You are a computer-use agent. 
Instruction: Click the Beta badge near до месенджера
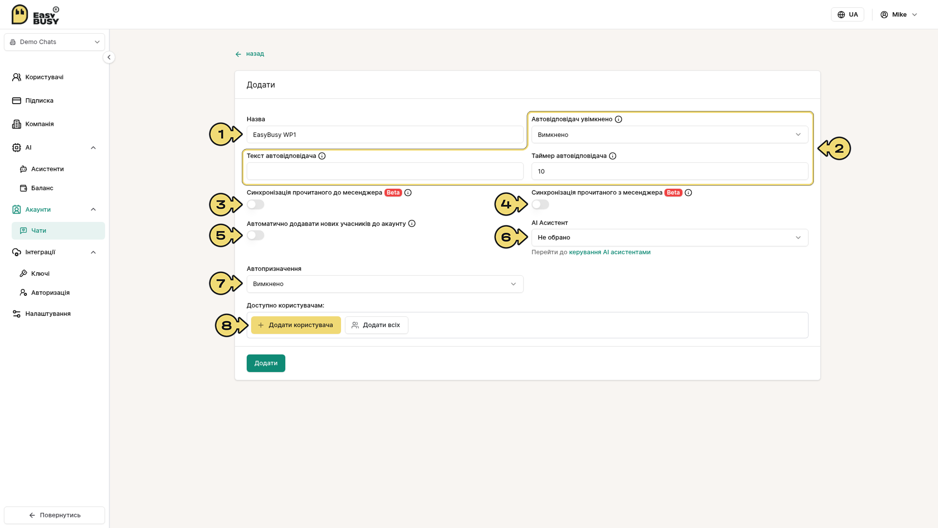click(393, 193)
